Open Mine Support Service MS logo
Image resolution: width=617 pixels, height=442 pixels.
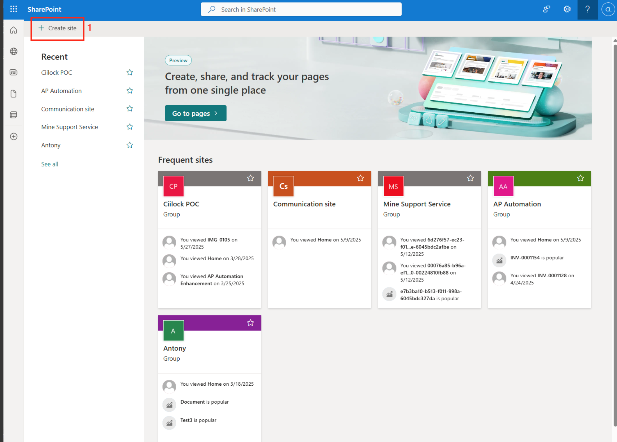coord(393,186)
